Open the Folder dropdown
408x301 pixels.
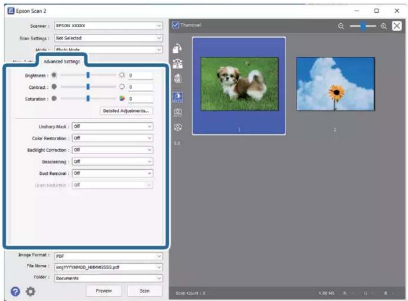pyautogui.click(x=108, y=279)
